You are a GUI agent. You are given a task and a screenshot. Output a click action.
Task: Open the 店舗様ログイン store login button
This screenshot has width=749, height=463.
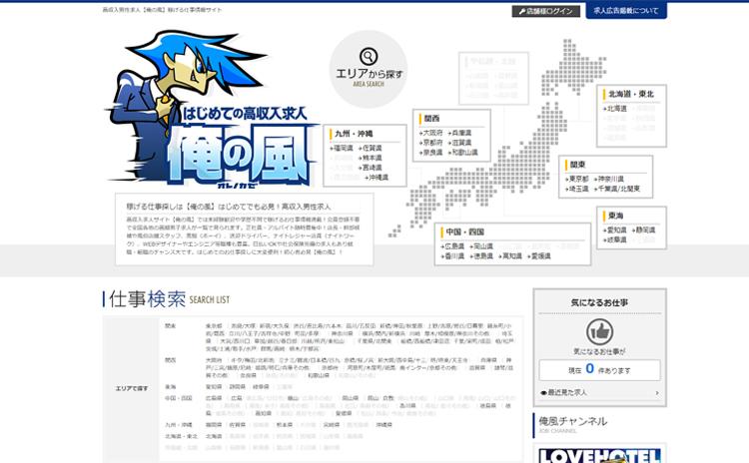pyautogui.click(x=545, y=11)
